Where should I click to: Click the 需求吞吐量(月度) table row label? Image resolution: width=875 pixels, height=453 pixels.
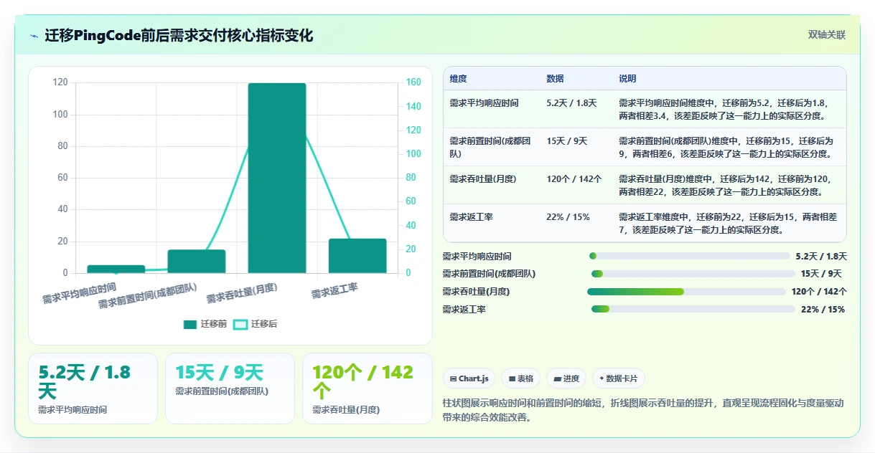click(482, 179)
